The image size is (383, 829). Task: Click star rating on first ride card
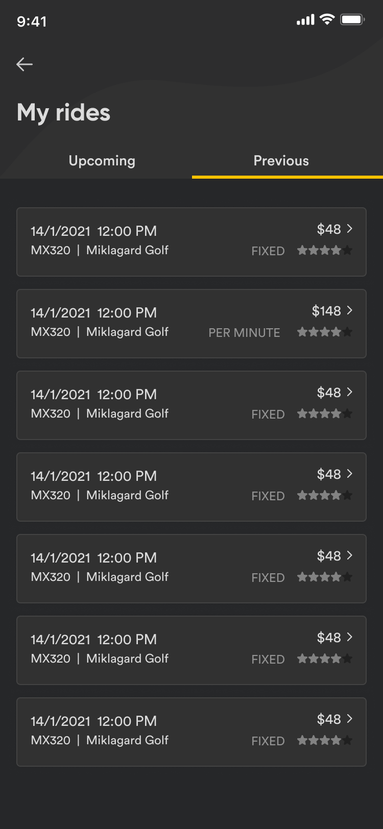325,250
